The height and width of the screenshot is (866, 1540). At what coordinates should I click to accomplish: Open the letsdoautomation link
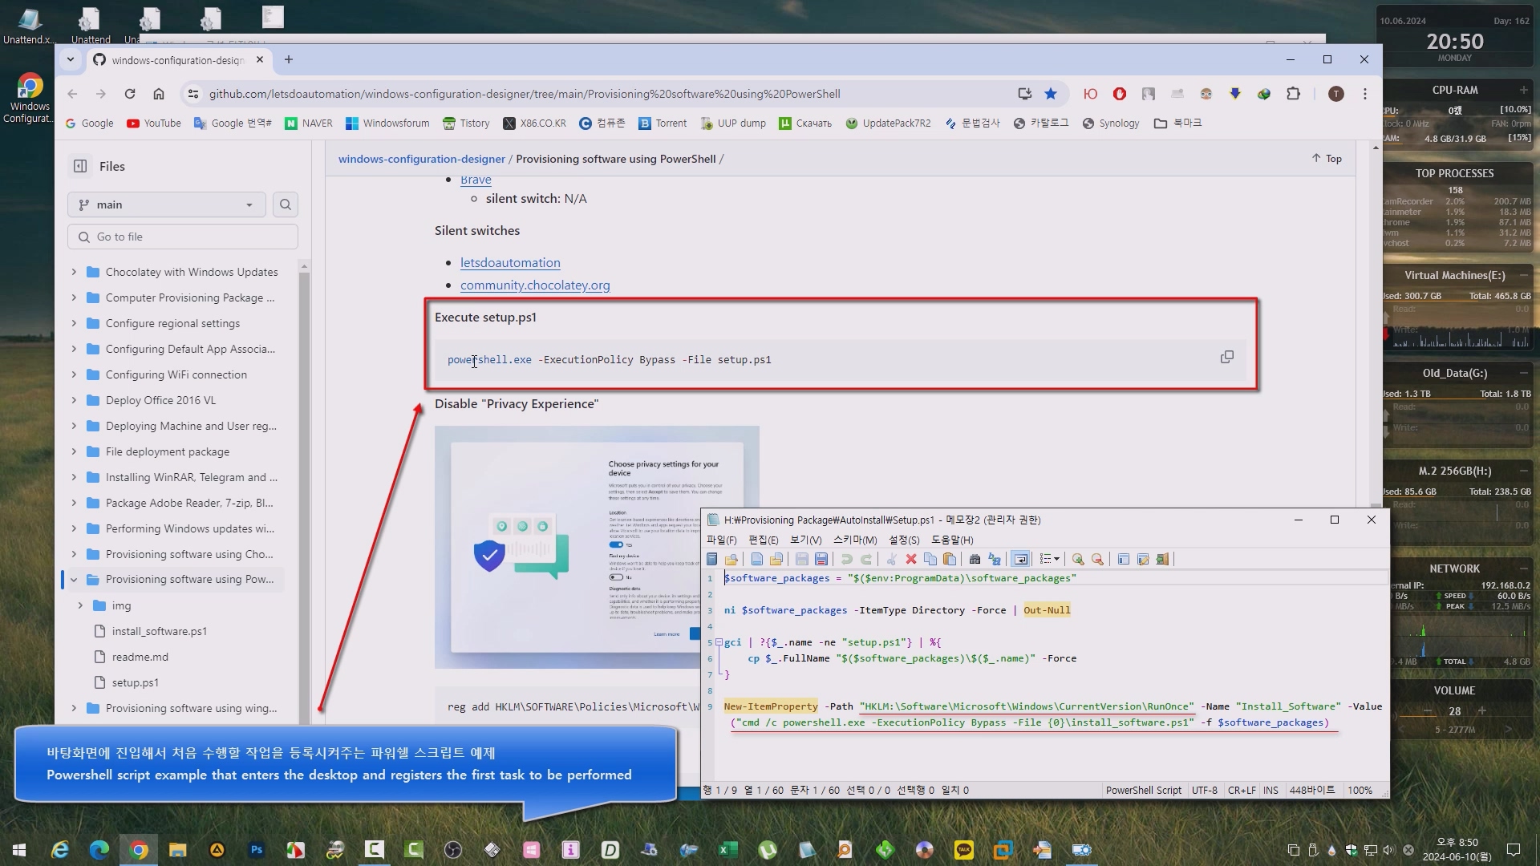[510, 262]
